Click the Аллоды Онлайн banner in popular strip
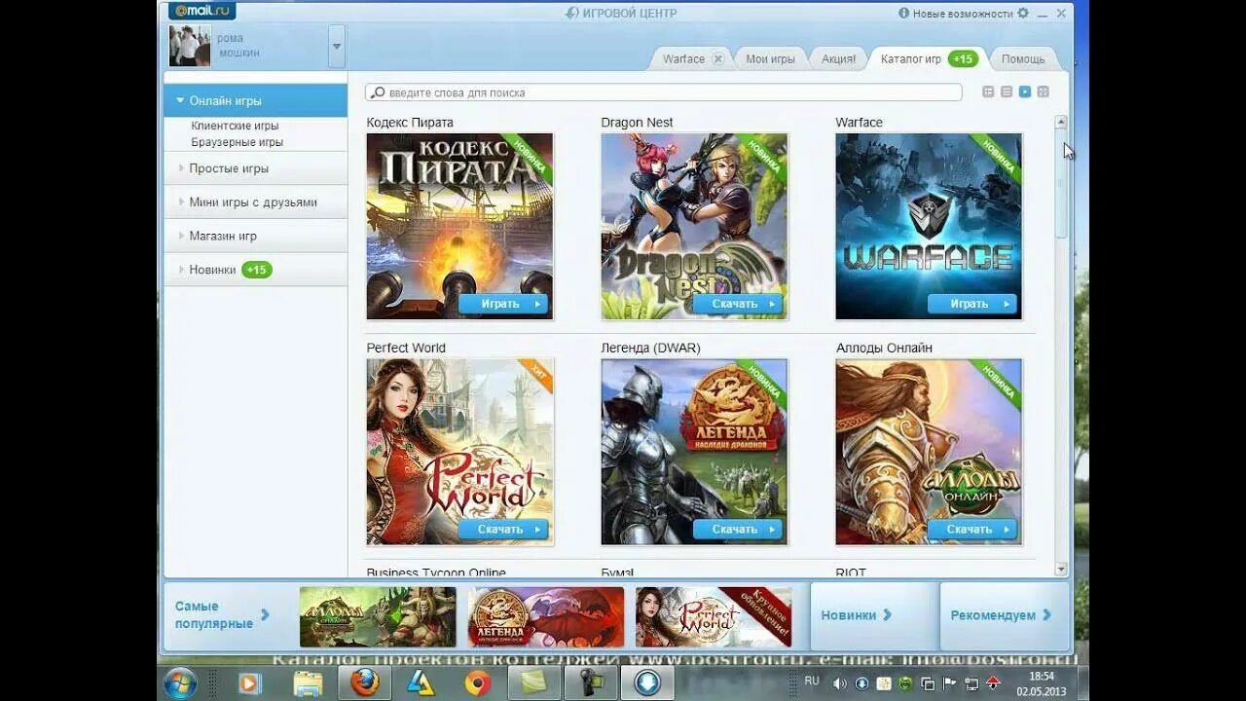The height and width of the screenshot is (701, 1246). point(378,616)
